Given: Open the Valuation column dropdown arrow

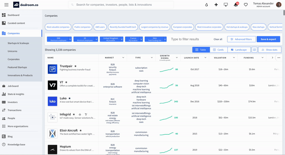Looking at the screenshot, I should (234, 58).
